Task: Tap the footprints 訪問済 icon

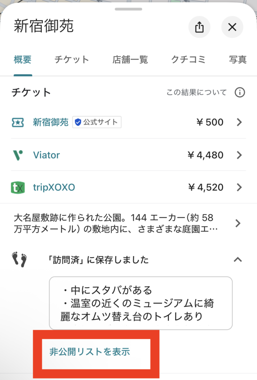Action: (19, 259)
